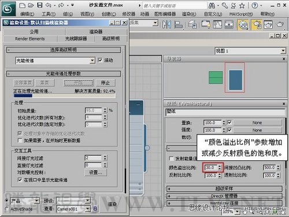Click the 渲染 render button
Image resolution: width=289 pixels, height=217 pixels.
click(112, 204)
